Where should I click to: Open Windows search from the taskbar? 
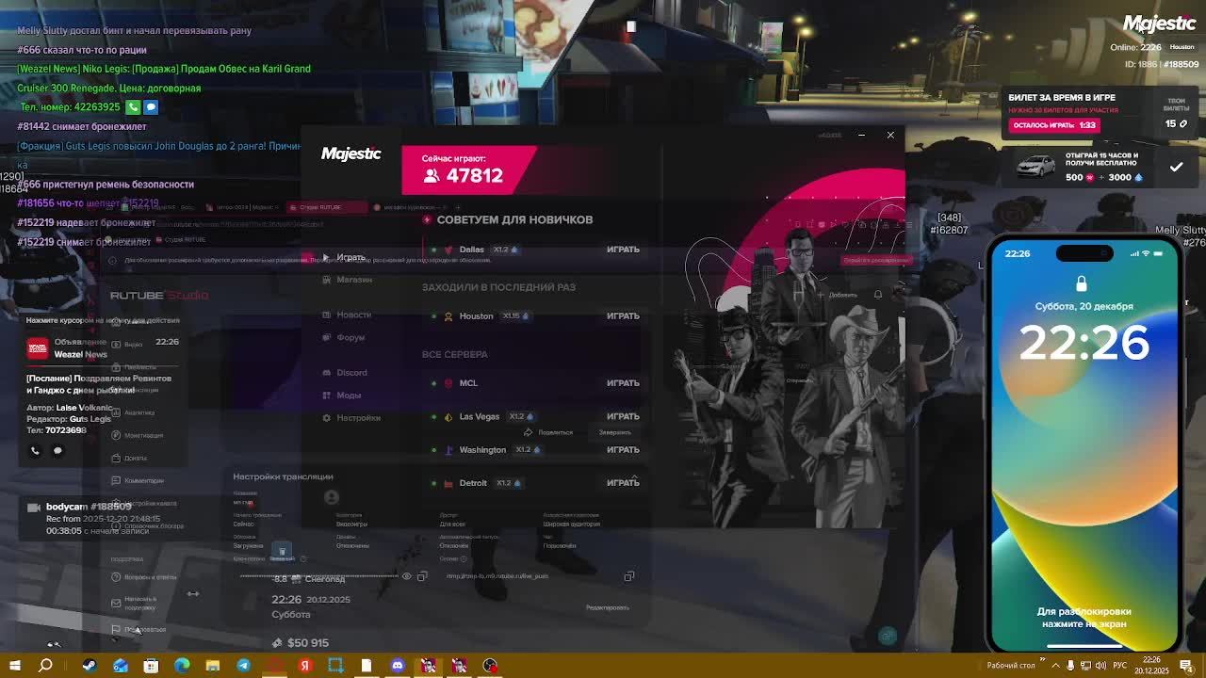point(45,666)
